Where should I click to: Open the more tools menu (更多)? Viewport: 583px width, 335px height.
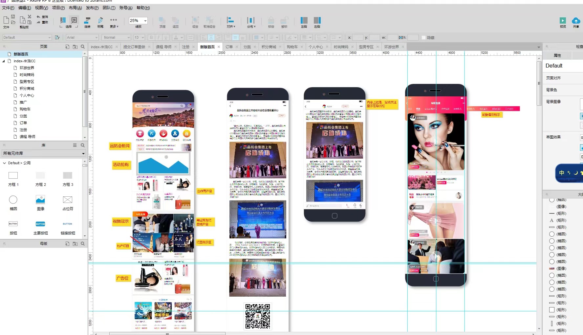pyautogui.click(x=114, y=22)
